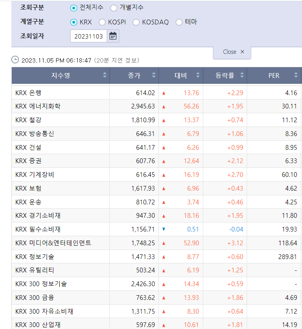The image size is (302, 329).
Task: Click the KRX 미디어&엔터테인먼트 index name
Action: tap(53, 243)
